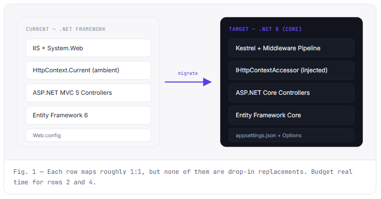Select the 'Entity Framework 6' row
The width and height of the screenshot is (381, 199).
pyautogui.click(x=88, y=115)
